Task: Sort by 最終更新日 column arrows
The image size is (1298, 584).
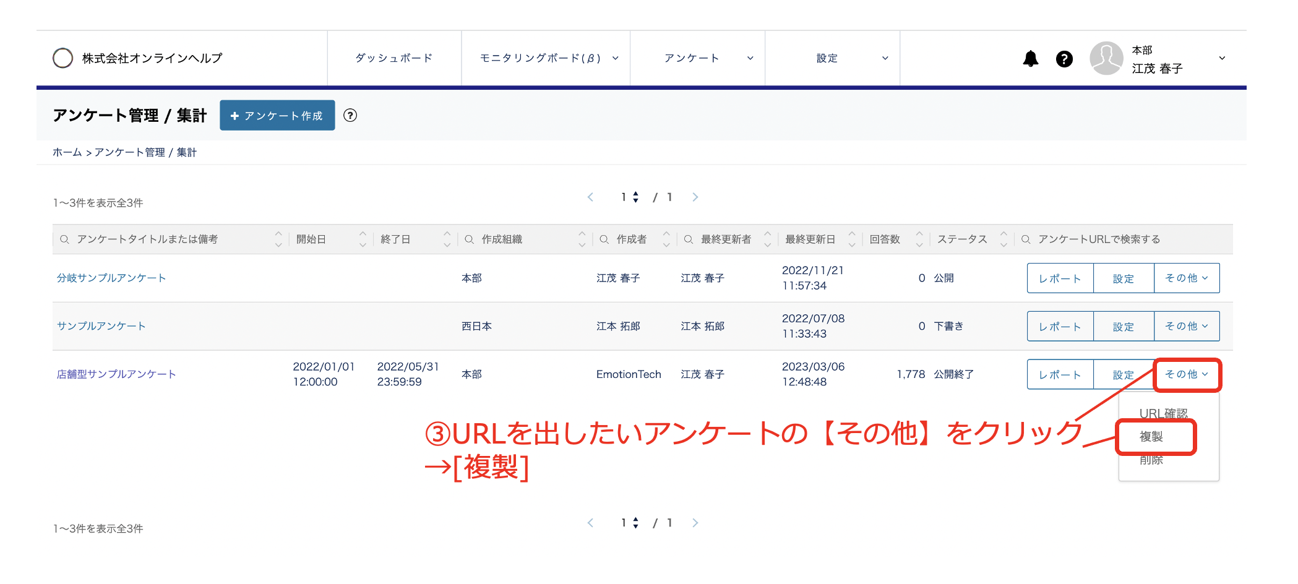Action: pyautogui.click(x=852, y=239)
